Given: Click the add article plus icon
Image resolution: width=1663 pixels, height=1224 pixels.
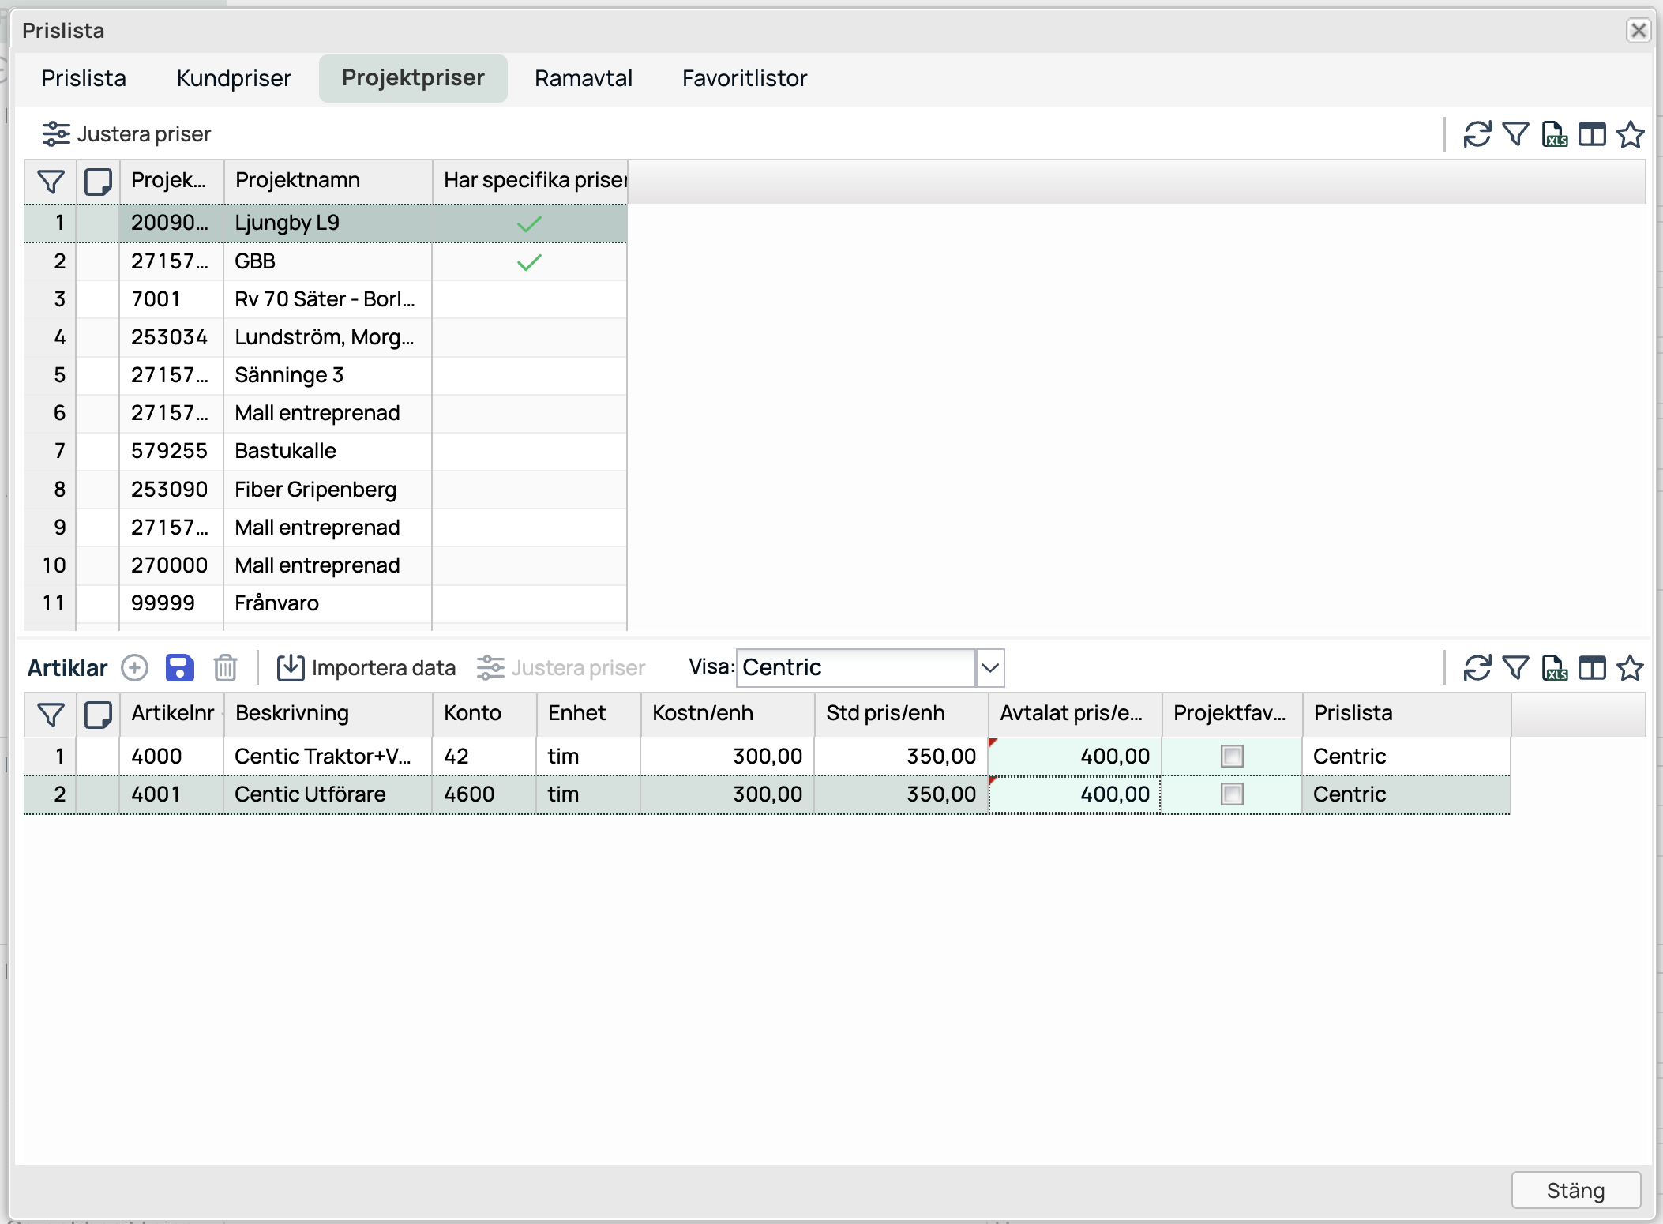Looking at the screenshot, I should (134, 667).
